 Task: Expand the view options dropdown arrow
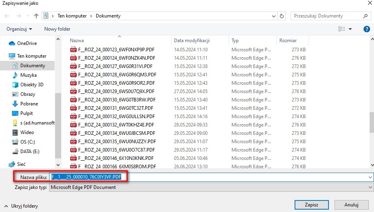point(350,29)
